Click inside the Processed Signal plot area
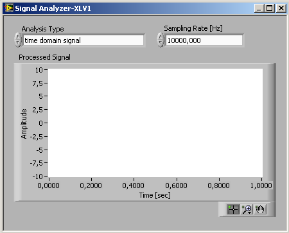Image resolution: width=289 pixels, height=233 pixels. (x=155, y=123)
